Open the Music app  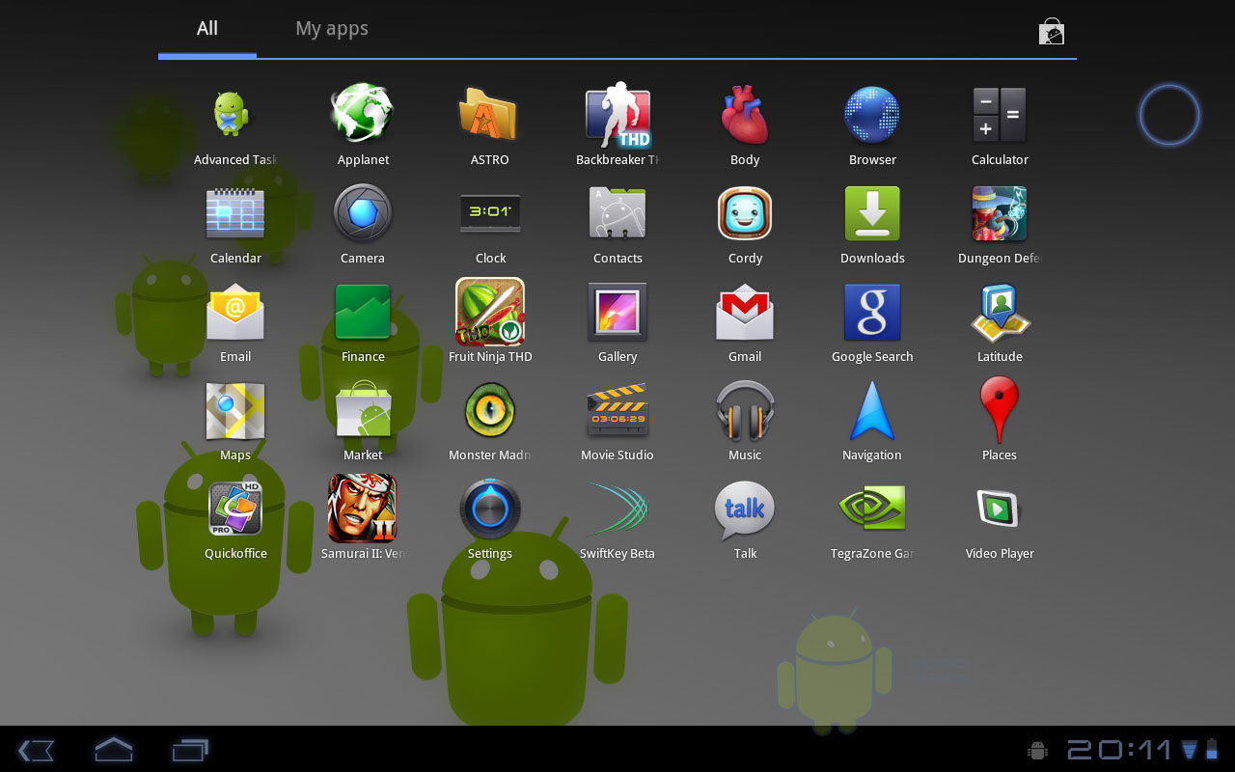[745, 411]
